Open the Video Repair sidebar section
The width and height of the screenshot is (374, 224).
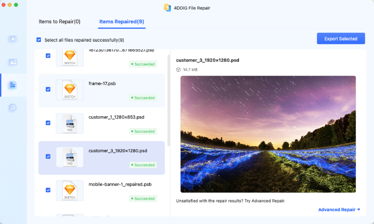[13, 39]
